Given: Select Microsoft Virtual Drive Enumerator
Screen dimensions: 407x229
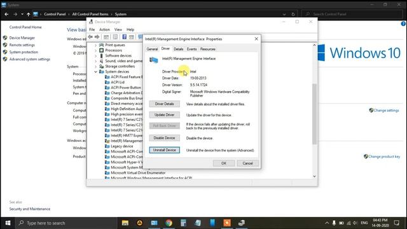Looking at the screenshot, I should pos(138,172).
